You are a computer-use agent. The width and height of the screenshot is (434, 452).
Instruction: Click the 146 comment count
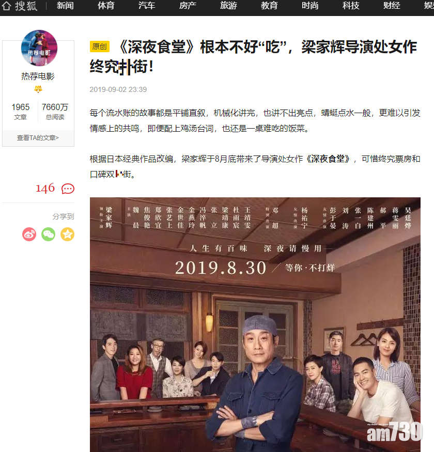(x=45, y=188)
